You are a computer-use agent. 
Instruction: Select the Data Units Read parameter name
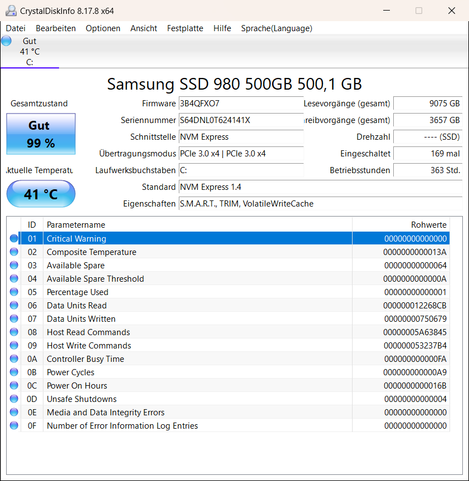[x=77, y=305]
